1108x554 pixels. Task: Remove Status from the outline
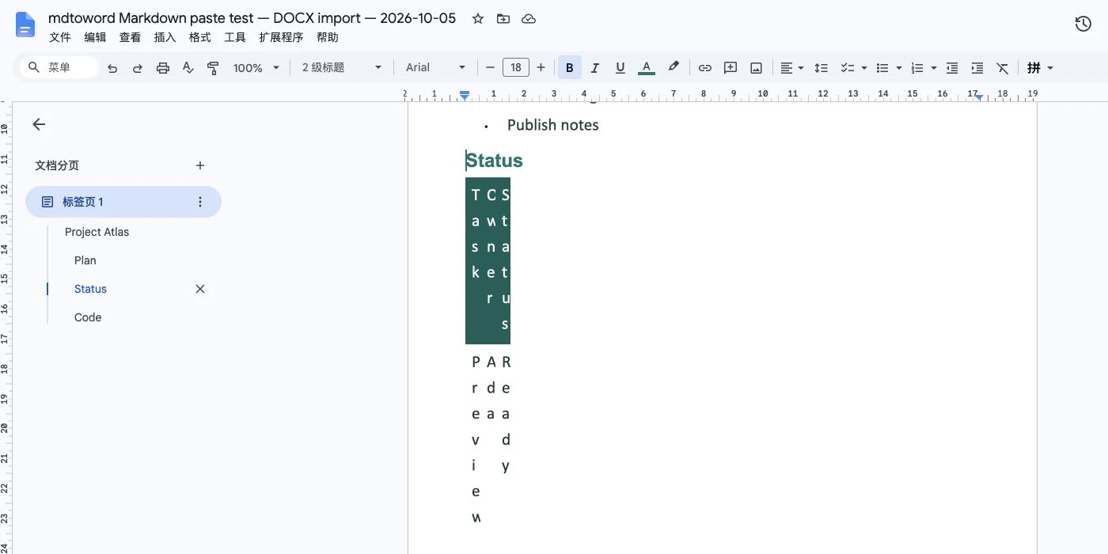coord(200,289)
